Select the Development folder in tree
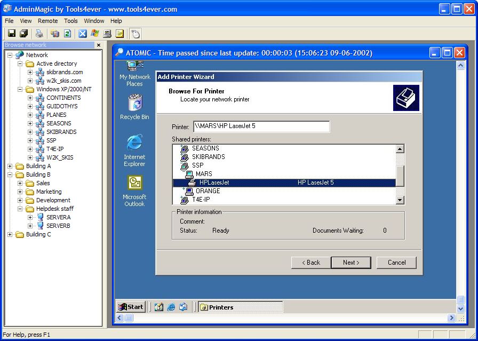Viewport: 478px width, 341px height. (53, 201)
